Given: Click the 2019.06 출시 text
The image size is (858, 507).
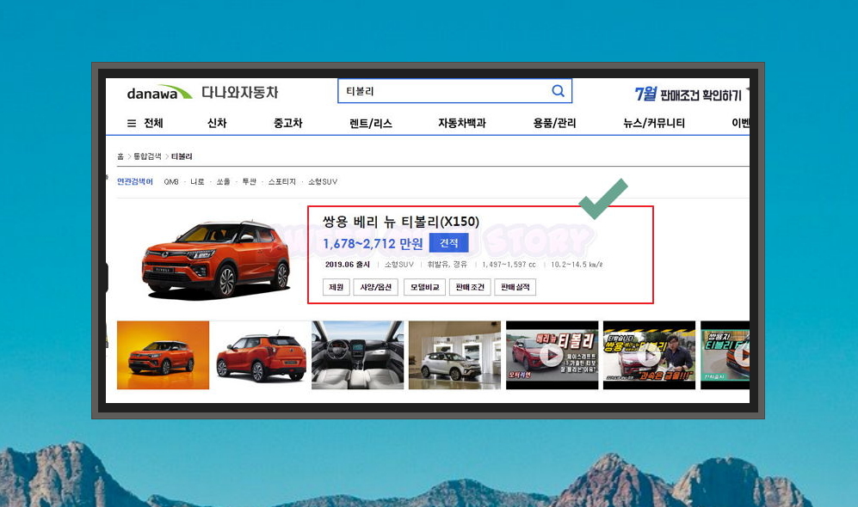Looking at the screenshot, I should click(348, 265).
